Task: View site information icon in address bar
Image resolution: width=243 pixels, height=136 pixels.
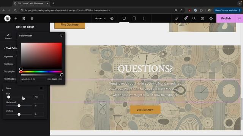Action: tap(22, 10)
